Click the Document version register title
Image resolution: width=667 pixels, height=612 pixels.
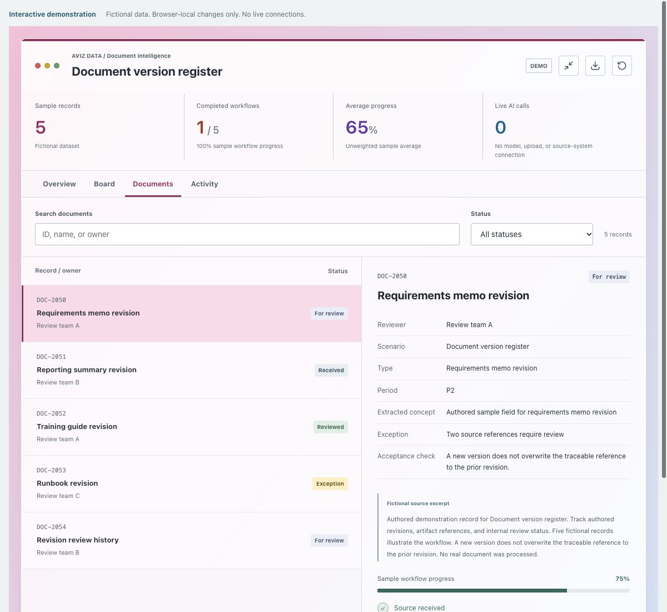147,72
